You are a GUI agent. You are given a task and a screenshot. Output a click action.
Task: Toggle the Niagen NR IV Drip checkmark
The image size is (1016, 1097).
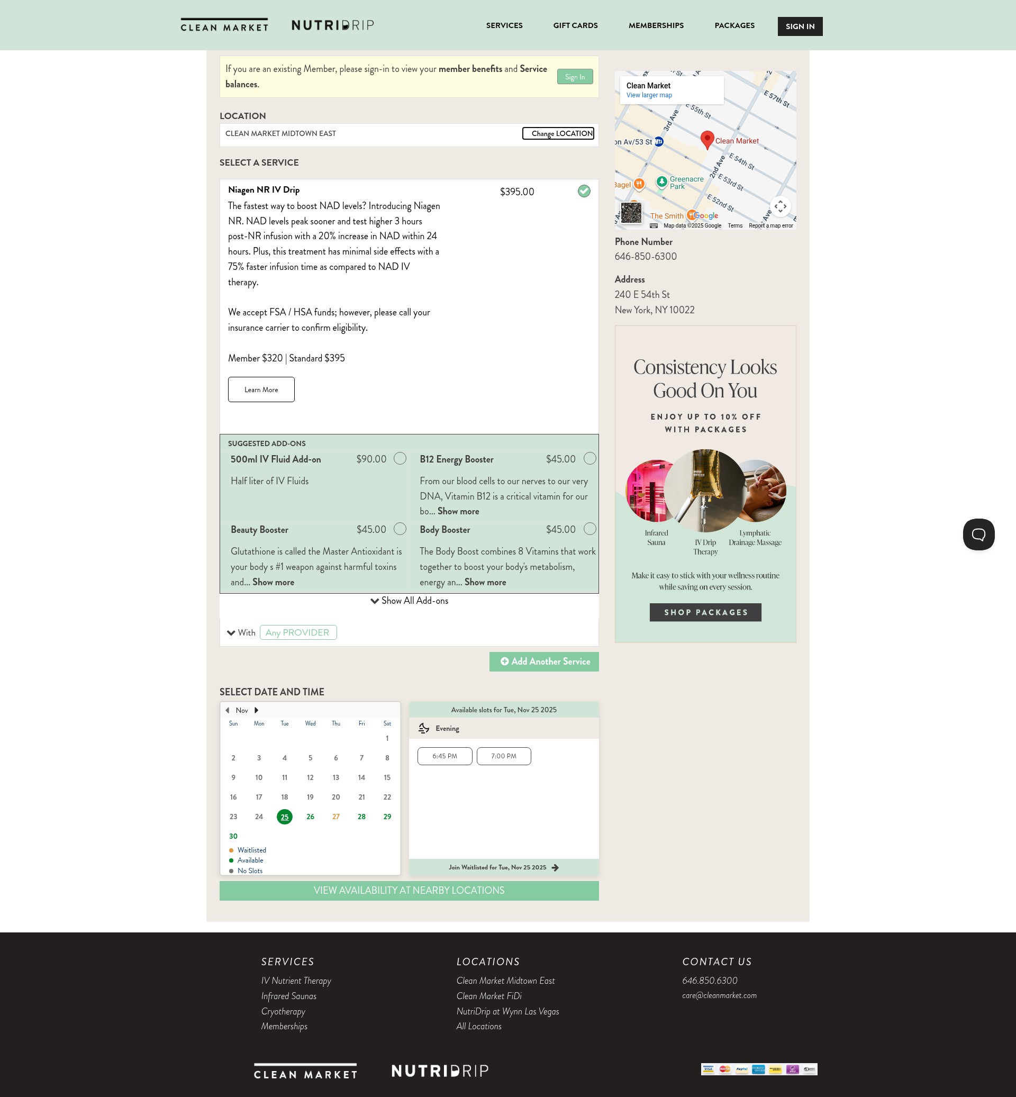(x=584, y=192)
